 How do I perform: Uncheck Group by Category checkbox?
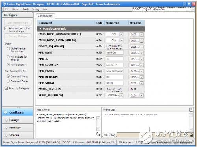6,88
